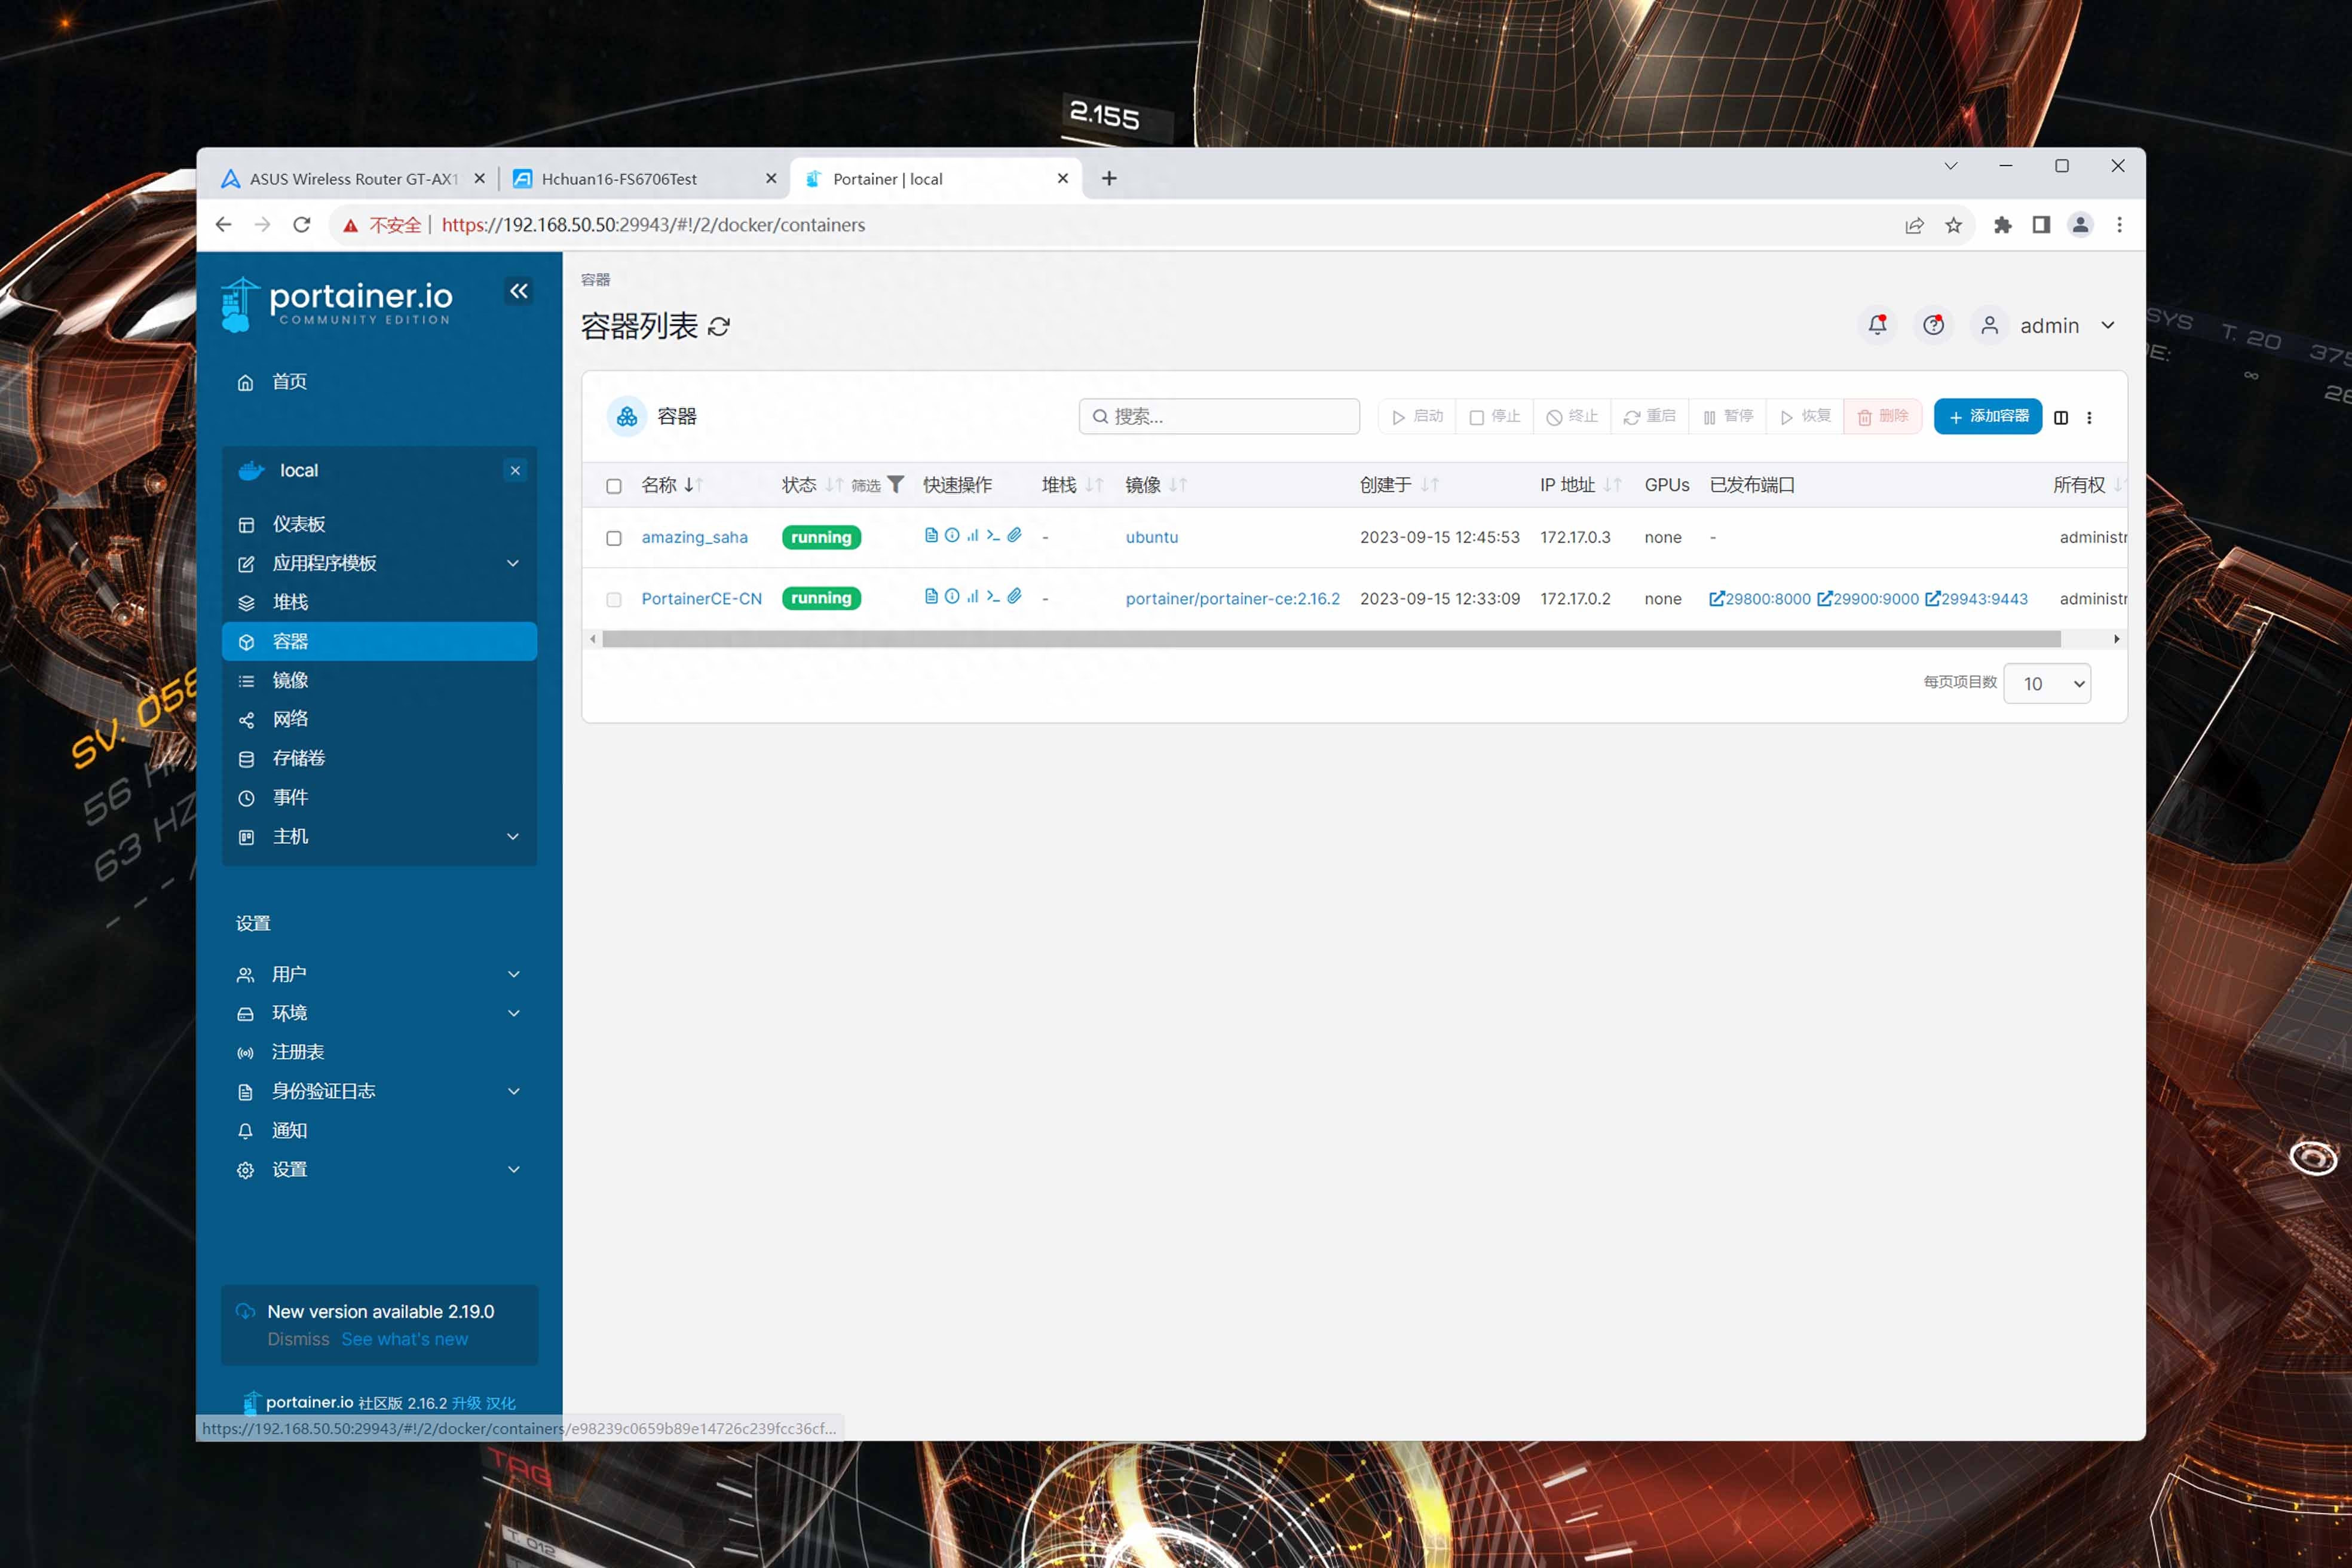This screenshot has width=2352, height=1568.
Task: Reload the browser page
Action: (x=301, y=225)
